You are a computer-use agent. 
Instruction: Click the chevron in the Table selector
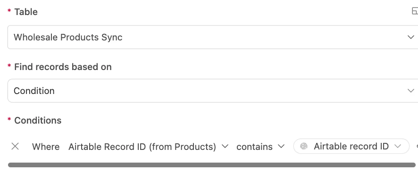(x=411, y=37)
